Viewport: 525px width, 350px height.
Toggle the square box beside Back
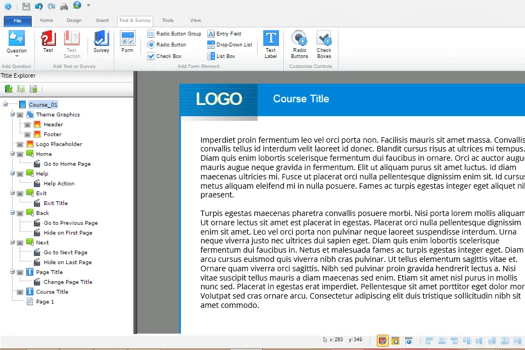(20, 213)
